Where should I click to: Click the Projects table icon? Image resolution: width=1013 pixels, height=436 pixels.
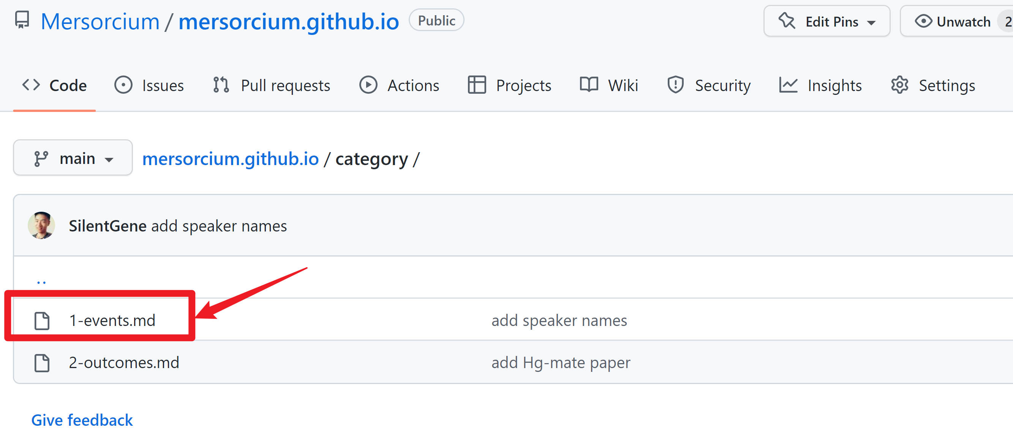pos(477,85)
